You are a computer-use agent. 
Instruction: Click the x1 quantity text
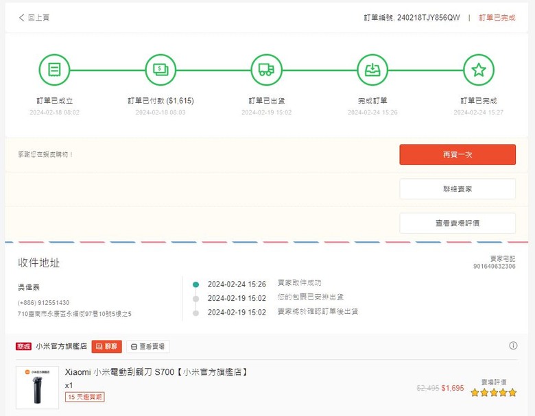69,385
